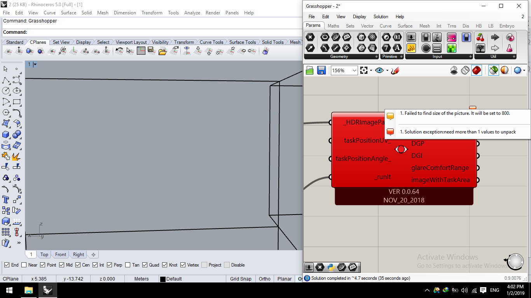Click the integer parameter '7' icon in the Primitive group
The height and width of the screenshot is (298, 531).
tap(386, 48)
